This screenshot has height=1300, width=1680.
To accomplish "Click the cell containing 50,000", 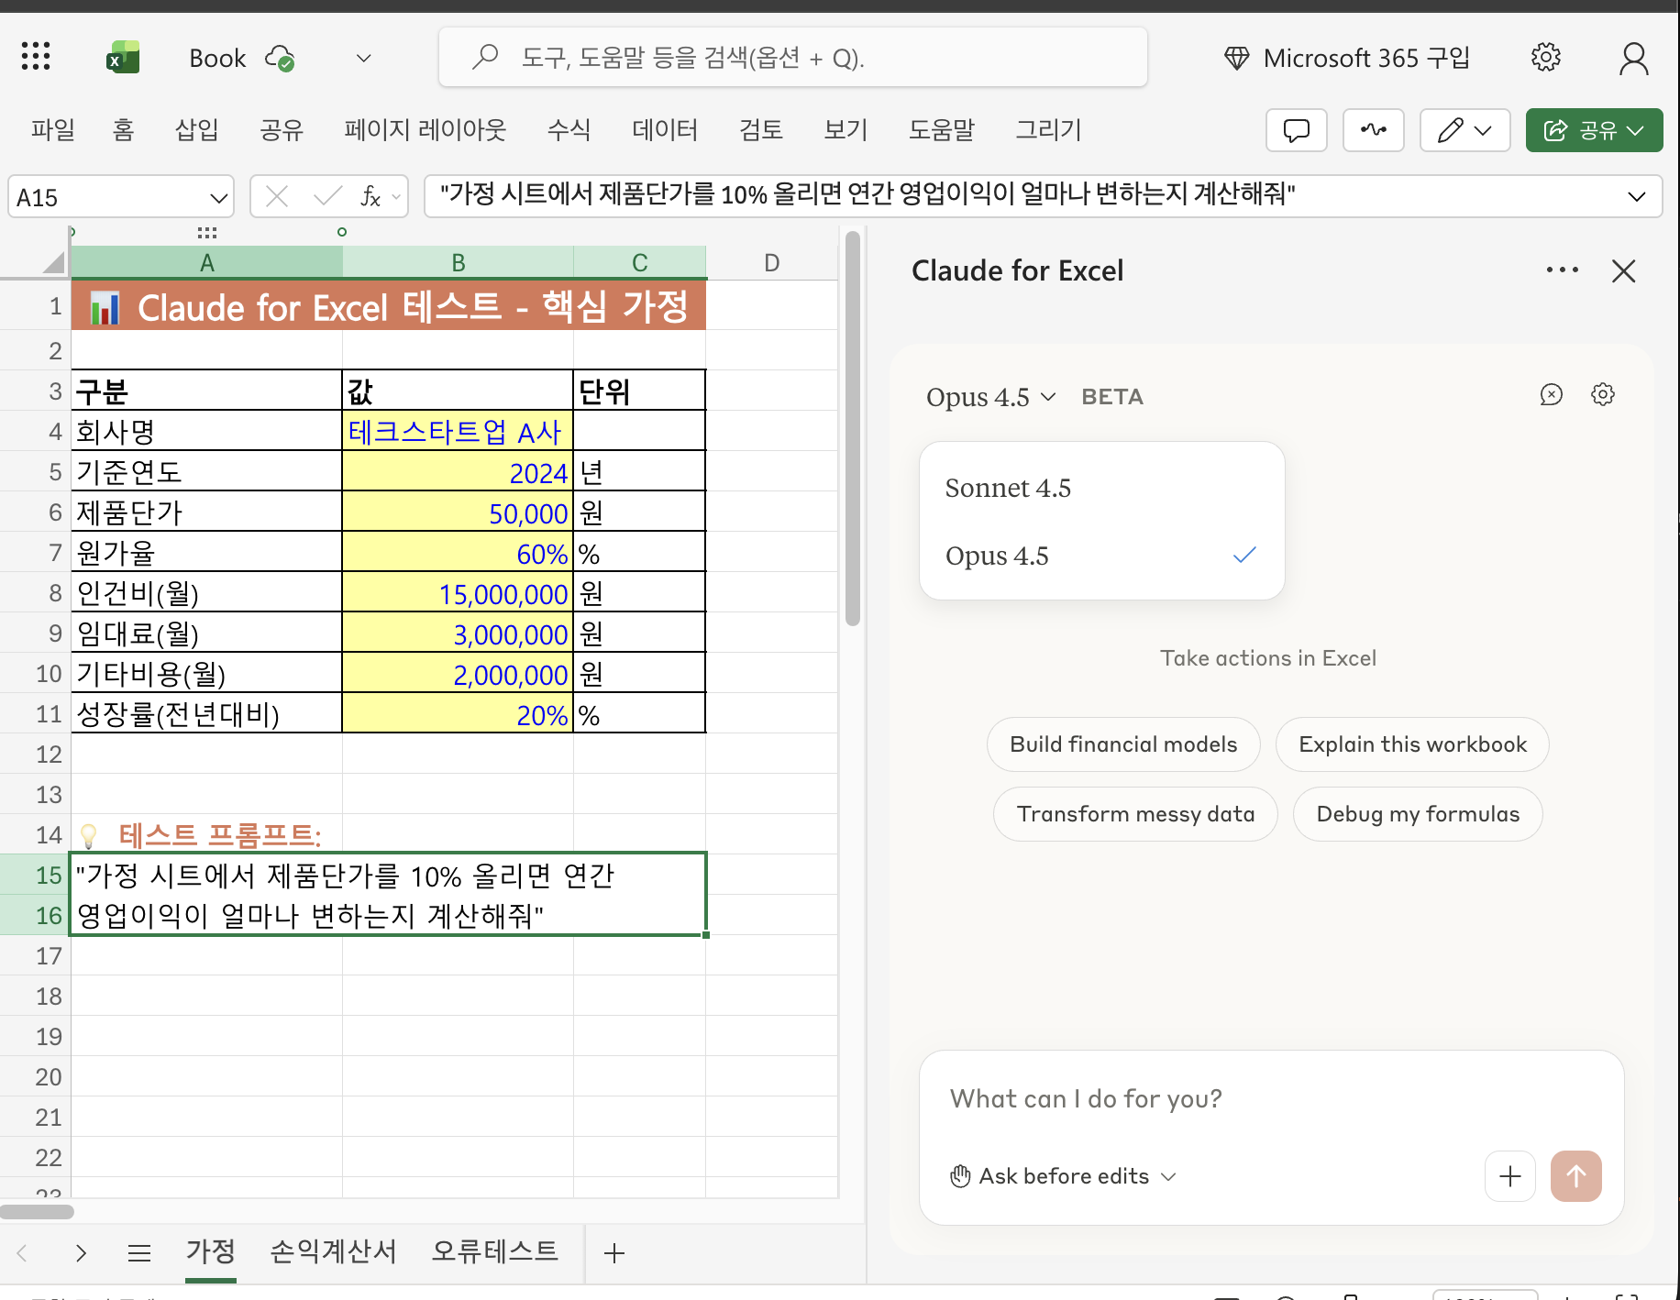I will 458,512.
